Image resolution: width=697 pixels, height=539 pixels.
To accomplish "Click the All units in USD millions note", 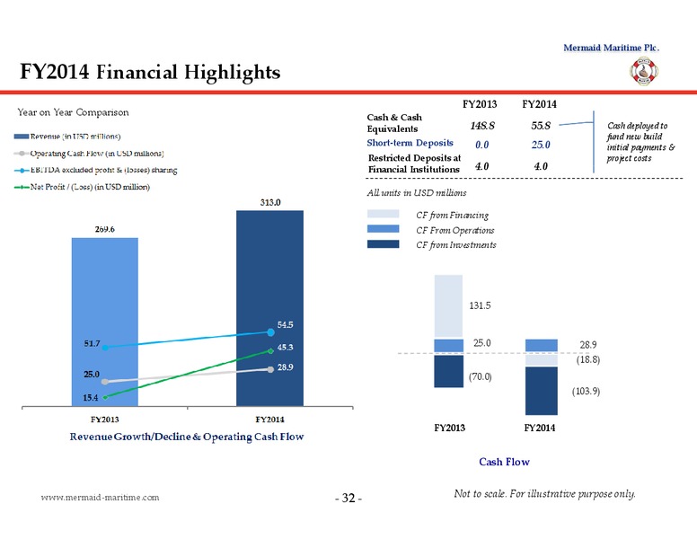I will [x=417, y=192].
